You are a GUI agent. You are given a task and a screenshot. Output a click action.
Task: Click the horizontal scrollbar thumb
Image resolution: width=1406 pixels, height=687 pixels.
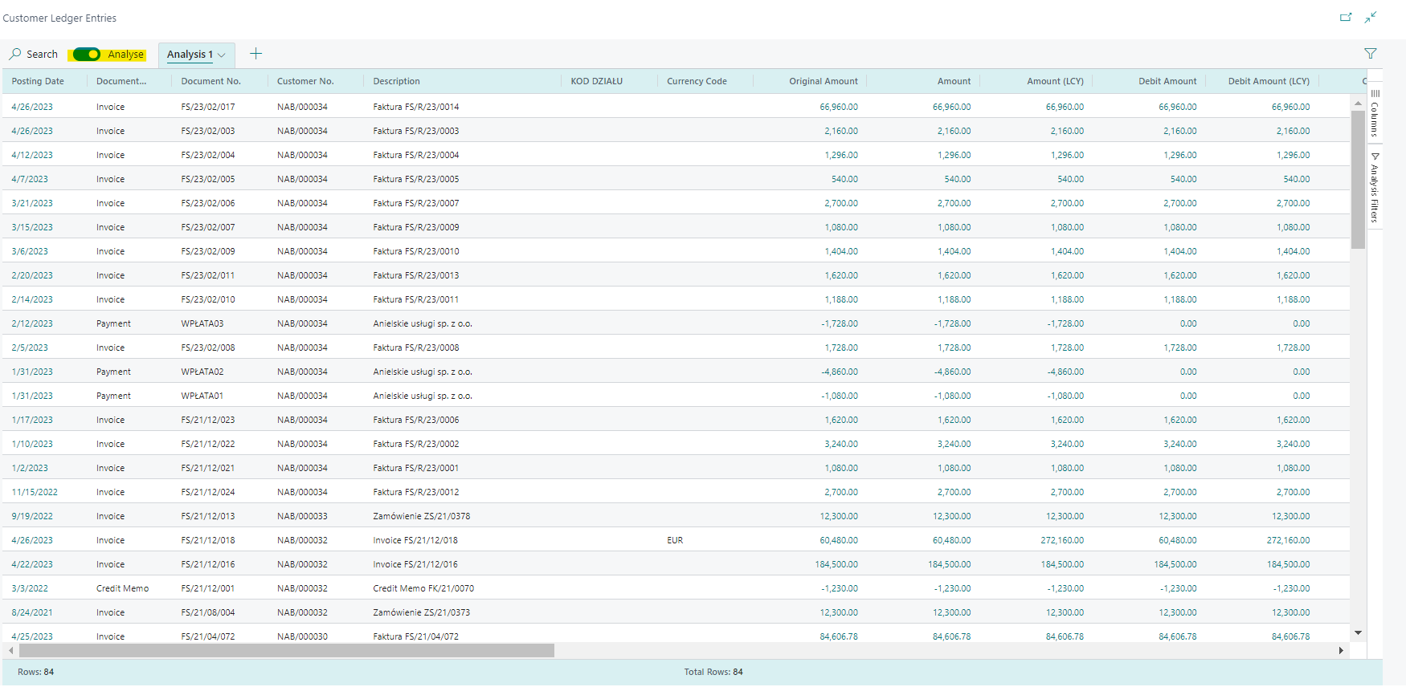(x=287, y=650)
